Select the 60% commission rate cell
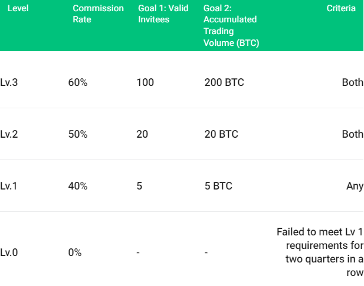The height and width of the screenshot is (286, 364). (78, 82)
